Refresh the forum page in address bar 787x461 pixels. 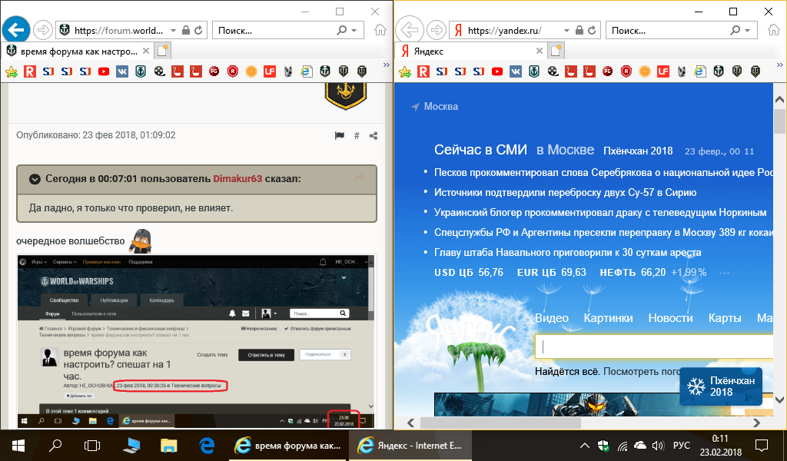pyautogui.click(x=199, y=31)
